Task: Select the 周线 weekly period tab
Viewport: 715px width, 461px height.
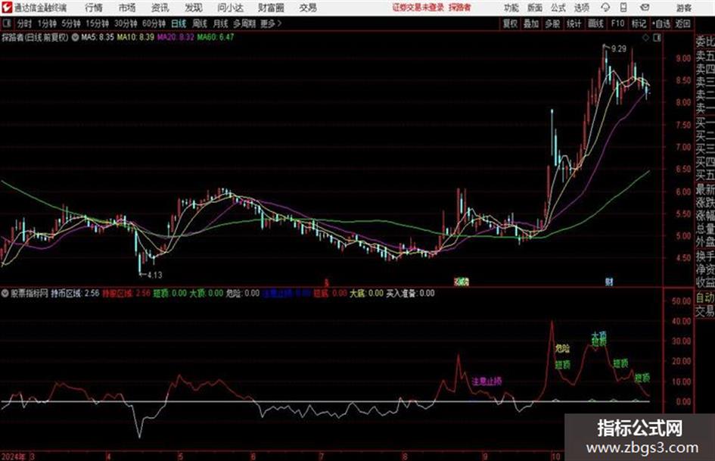Action: click(x=200, y=23)
